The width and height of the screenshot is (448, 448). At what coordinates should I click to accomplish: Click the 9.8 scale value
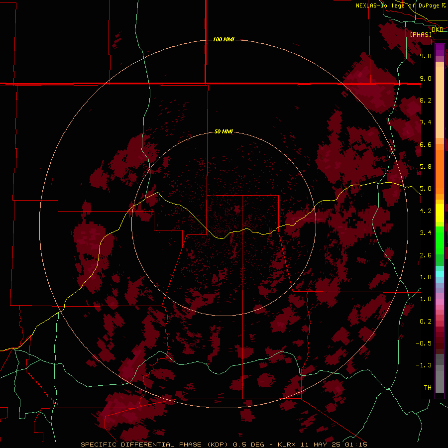[x=426, y=56]
